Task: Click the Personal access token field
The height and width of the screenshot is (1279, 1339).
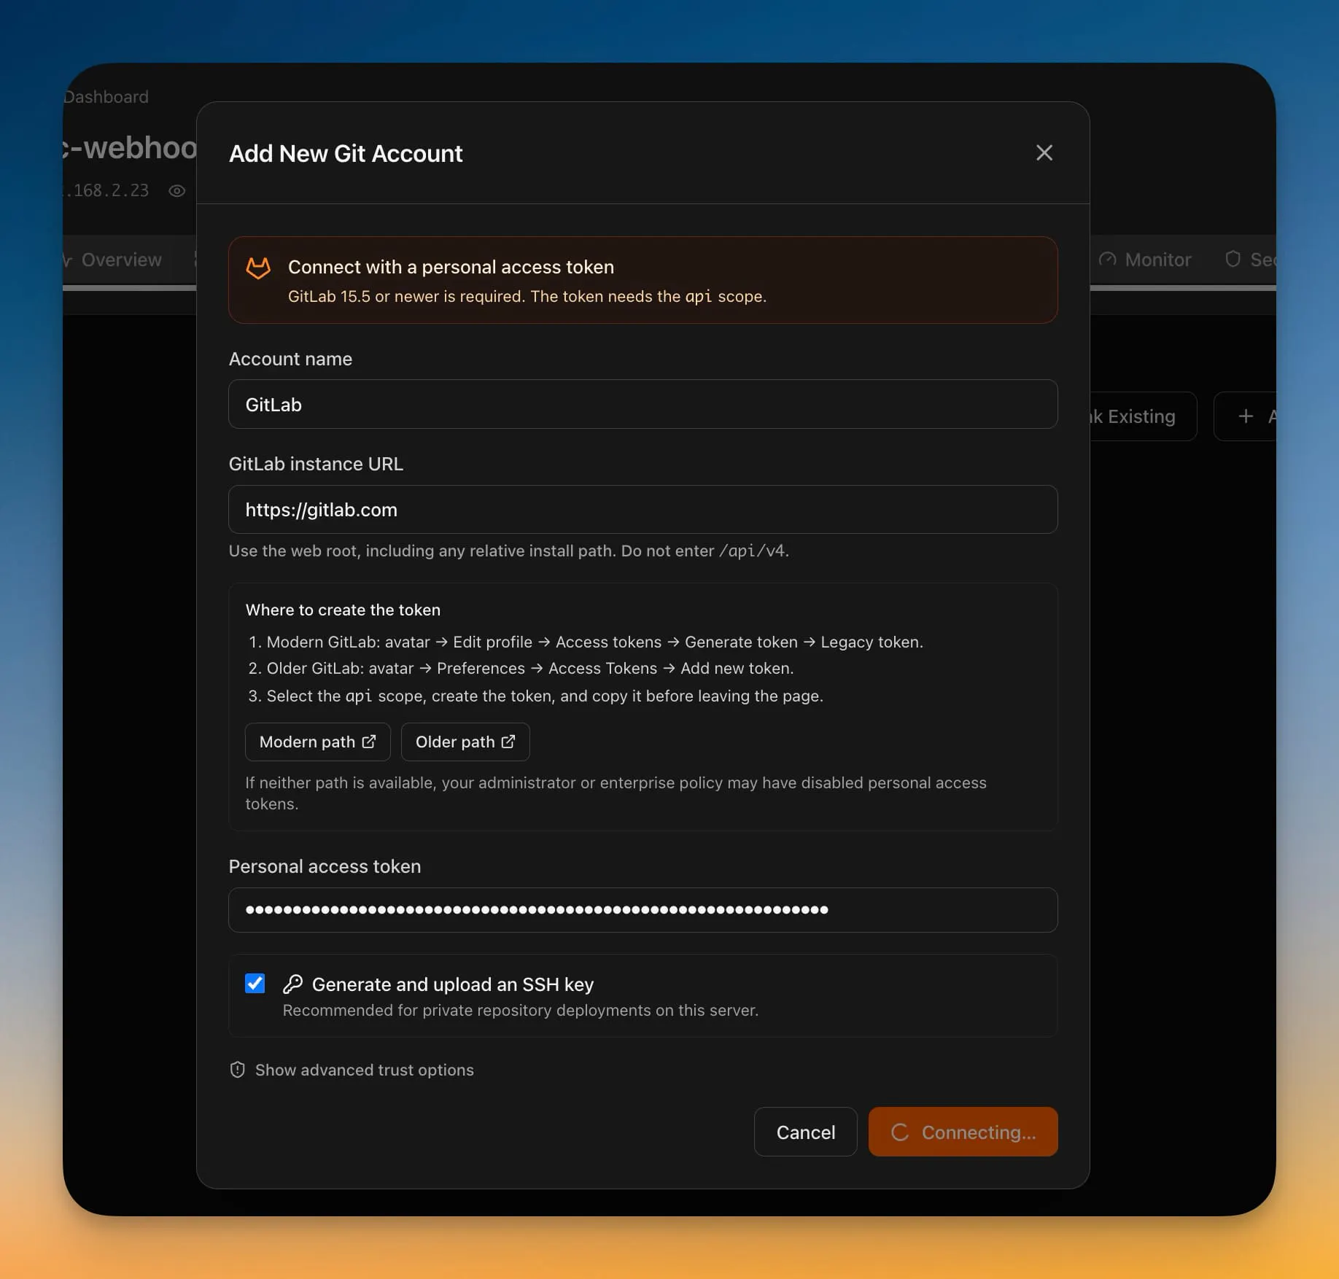Action: pos(643,909)
